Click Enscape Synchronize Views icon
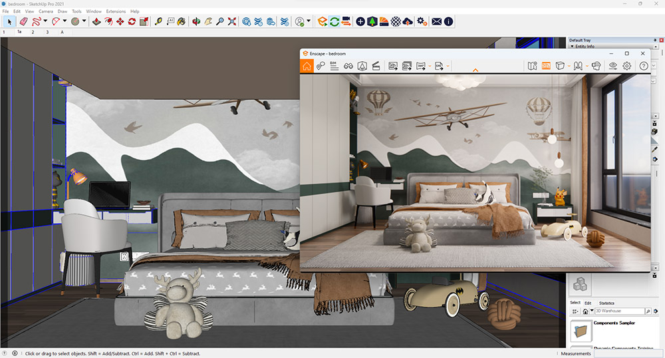Viewport: 665px width, 358px height. [x=346, y=21]
